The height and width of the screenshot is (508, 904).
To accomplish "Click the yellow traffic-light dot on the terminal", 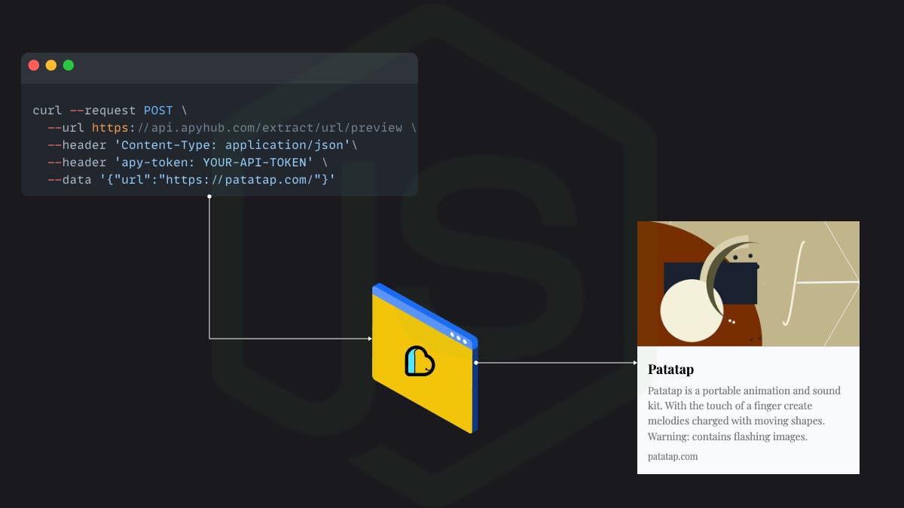I will pyautogui.click(x=50, y=65).
